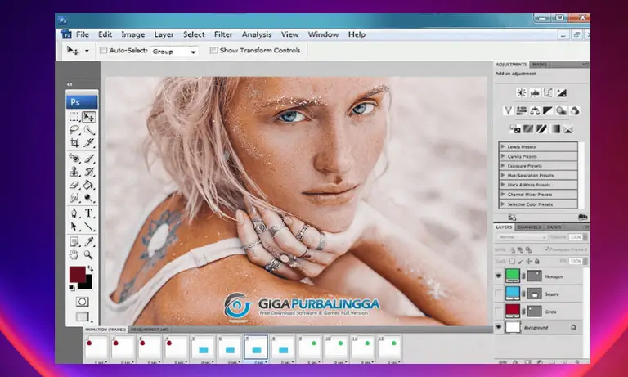Select the Pen tool

tap(74, 213)
